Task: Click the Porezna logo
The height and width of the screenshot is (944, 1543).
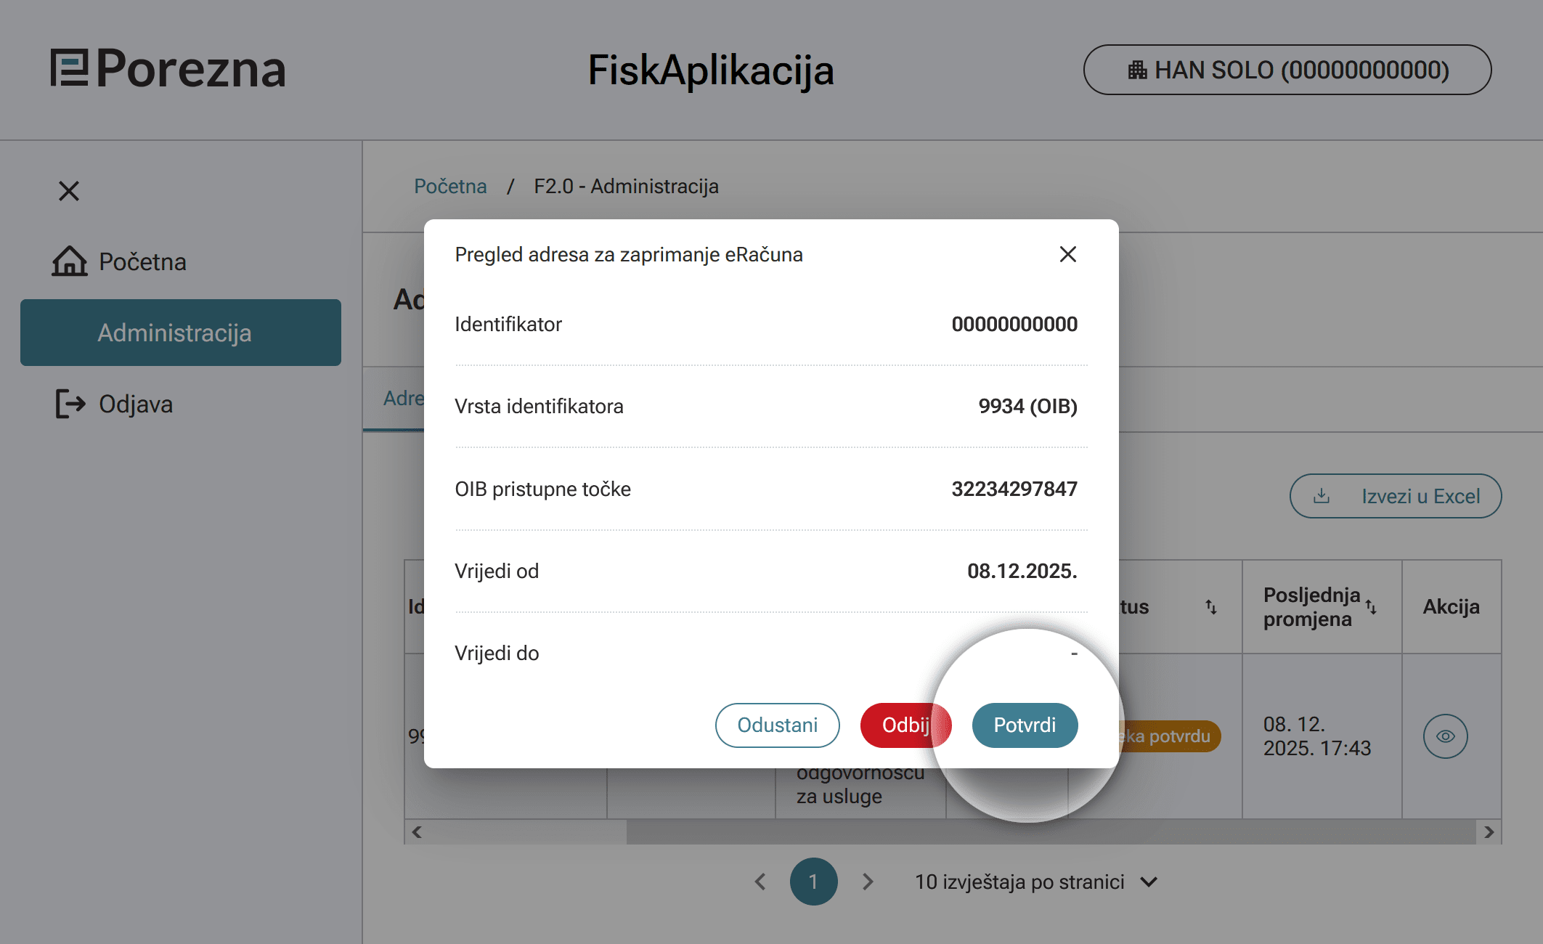Action: pos(168,69)
